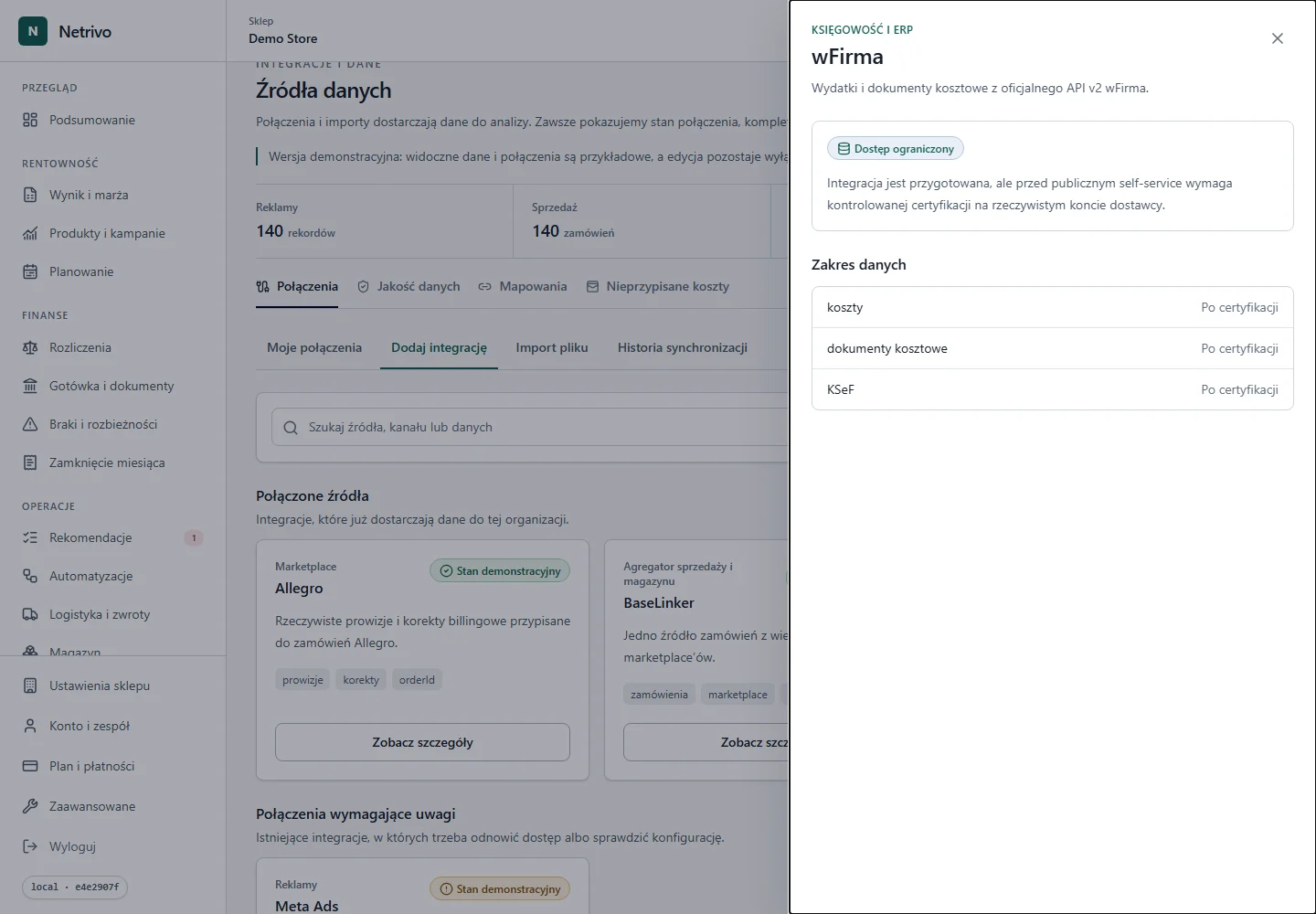
Task: Click the KSeF data scope row
Action: click(1053, 389)
